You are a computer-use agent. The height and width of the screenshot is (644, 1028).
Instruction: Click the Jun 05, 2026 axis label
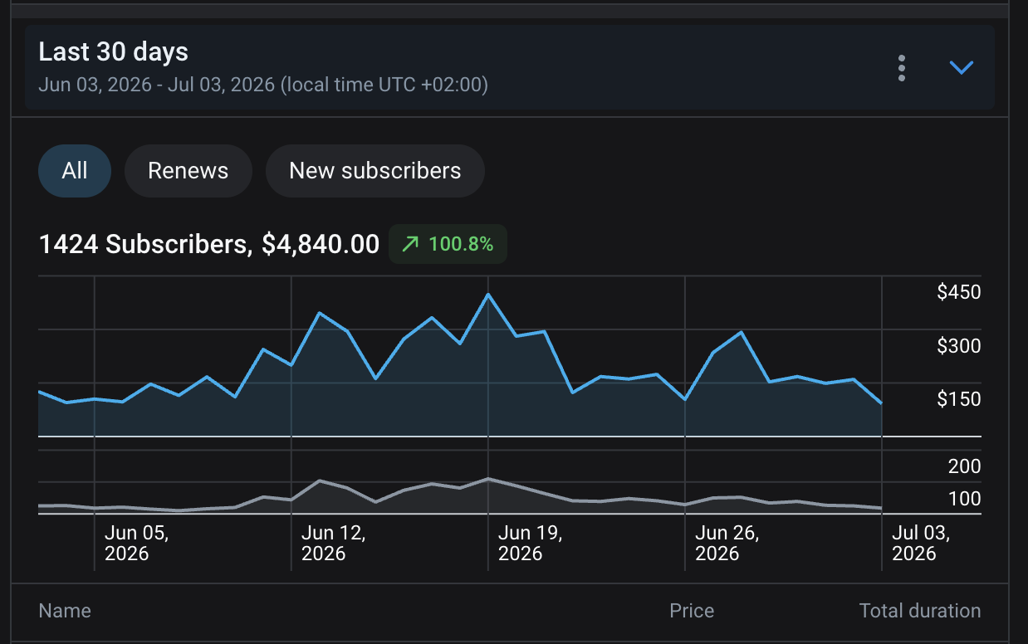tap(137, 543)
